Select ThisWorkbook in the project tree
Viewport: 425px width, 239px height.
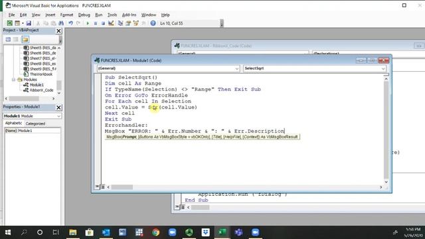(39, 74)
